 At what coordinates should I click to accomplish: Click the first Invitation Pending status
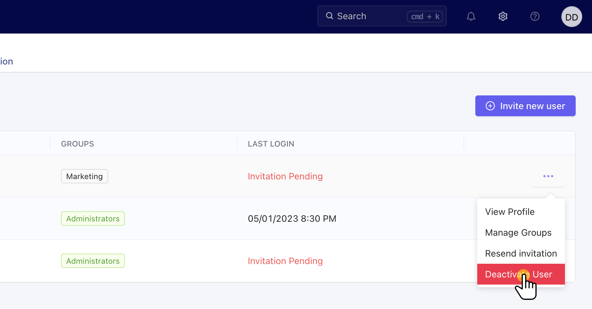coord(285,176)
